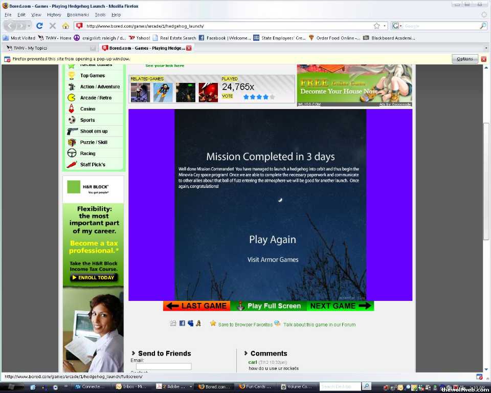Click the Email input field
Image resolution: width=491 pixels, height=393 pixels.
[x=161, y=366]
